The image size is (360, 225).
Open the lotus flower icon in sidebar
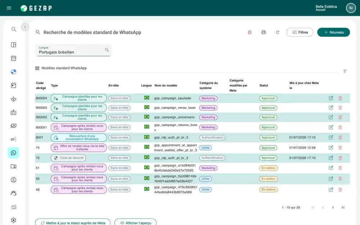click(x=14, y=99)
